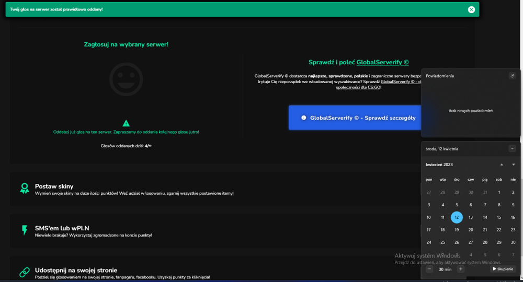The width and height of the screenshot is (523, 282).
Task: Select March 27 in the calendar grid
Action: (429, 192)
